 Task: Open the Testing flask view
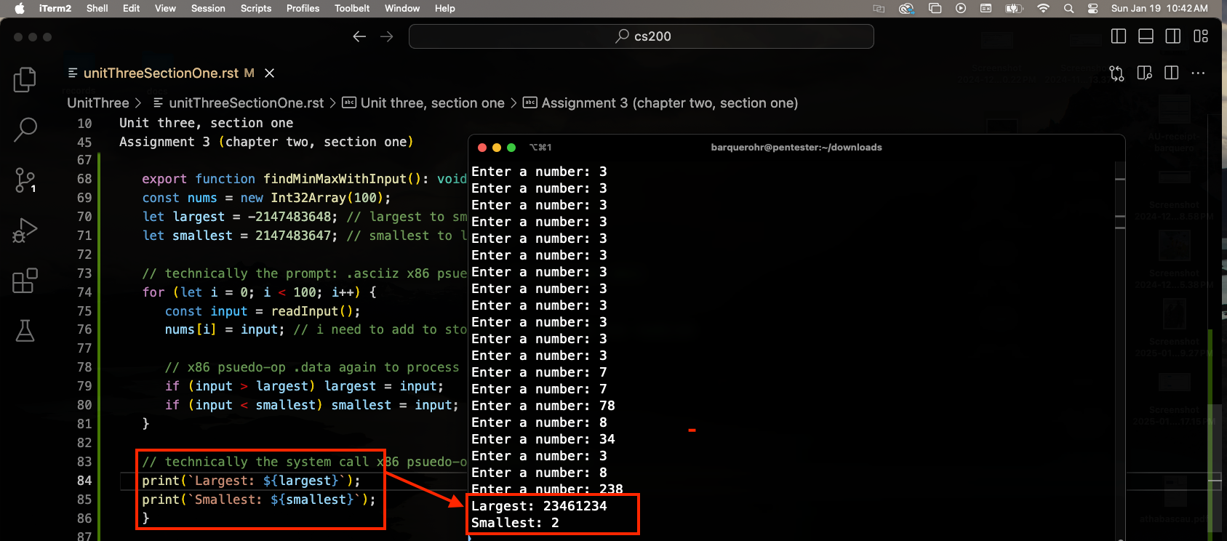coord(25,331)
